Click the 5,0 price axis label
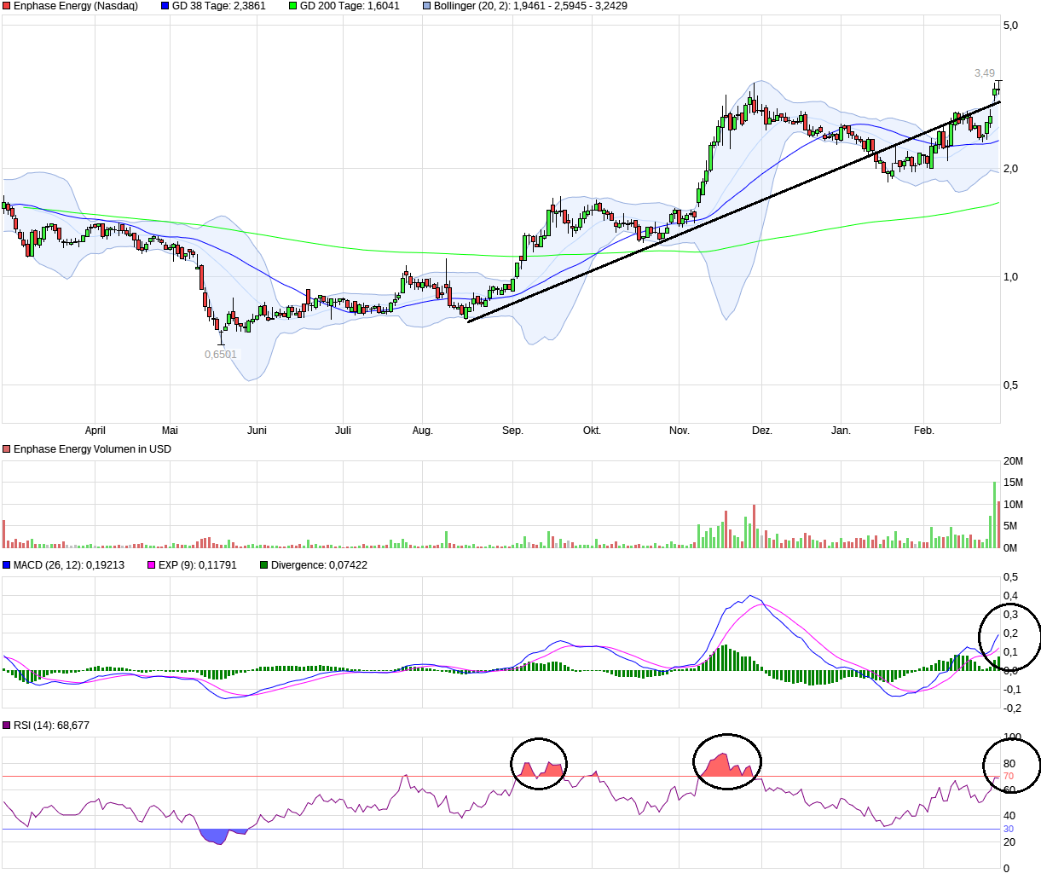1041x879 pixels. click(1010, 26)
